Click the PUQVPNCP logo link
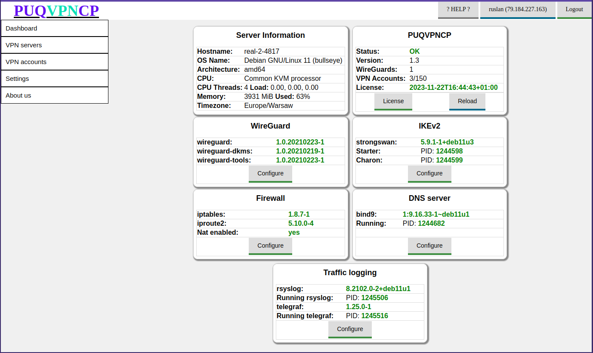 [56, 11]
